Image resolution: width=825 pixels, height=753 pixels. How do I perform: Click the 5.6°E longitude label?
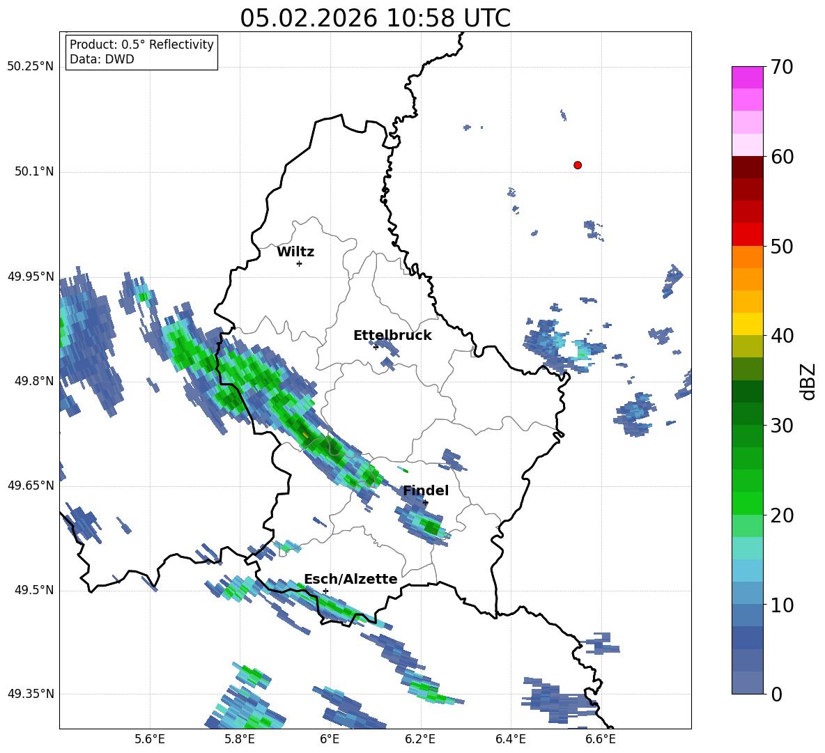coord(150,740)
